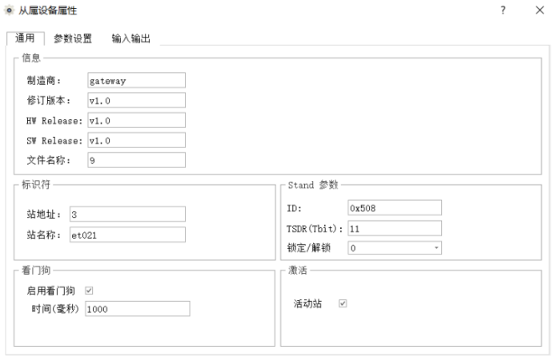Toggle the 活动站 checkbox
Image resolution: width=554 pixels, height=357 pixels.
[343, 303]
